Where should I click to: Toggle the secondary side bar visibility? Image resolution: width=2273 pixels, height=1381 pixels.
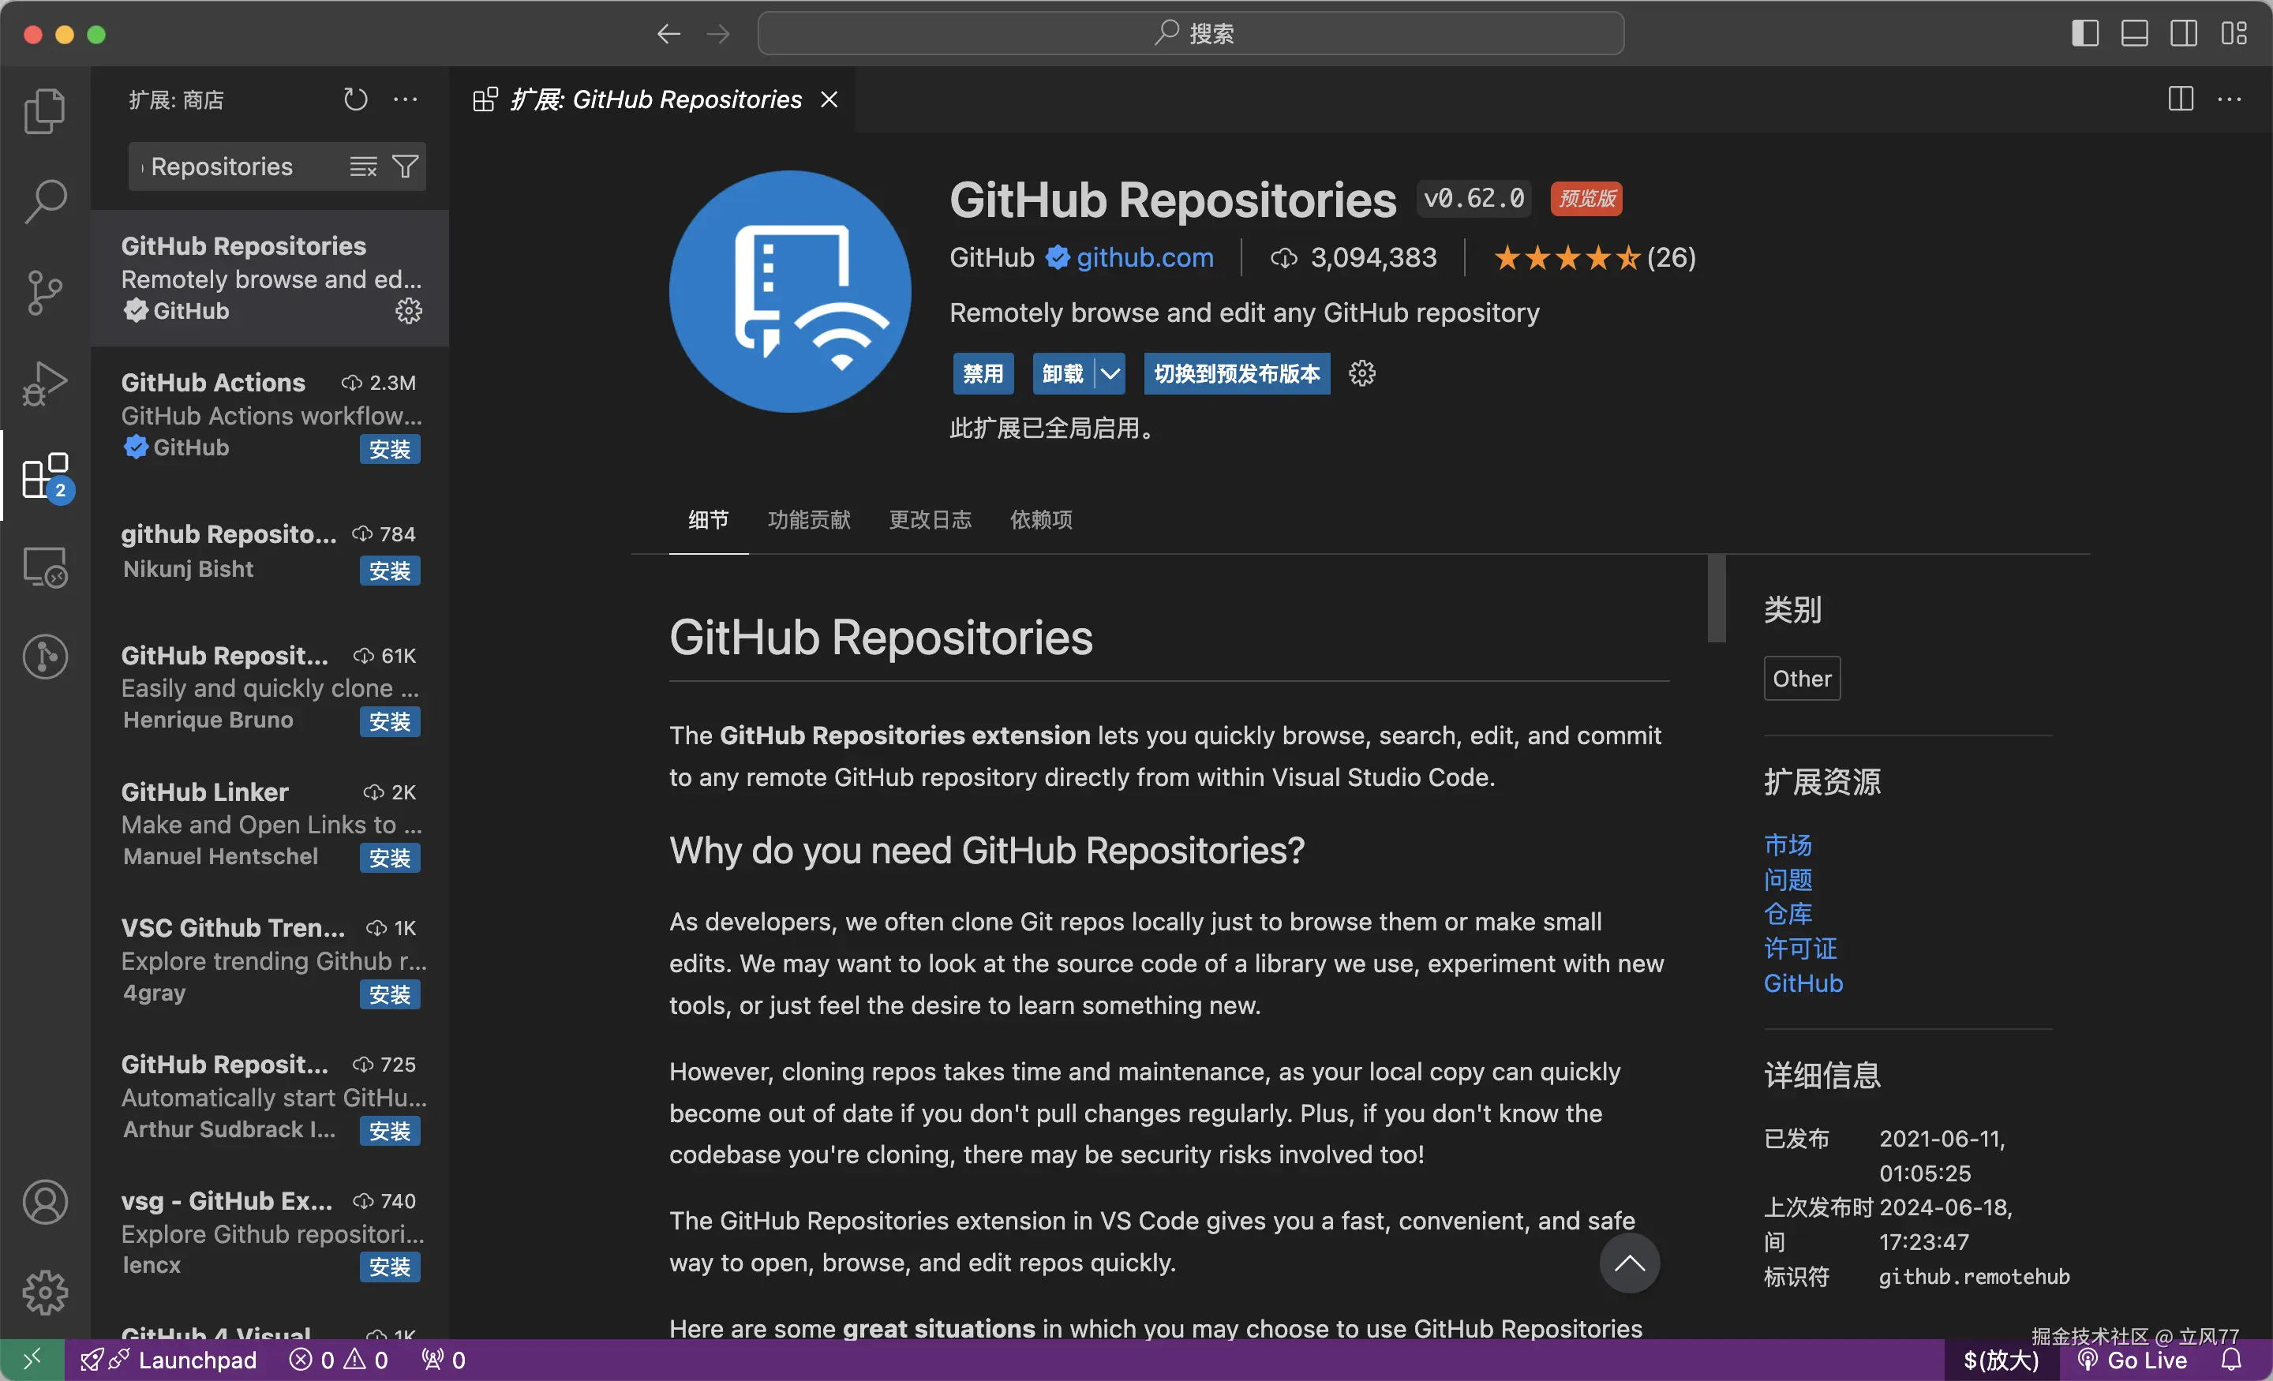(2184, 34)
